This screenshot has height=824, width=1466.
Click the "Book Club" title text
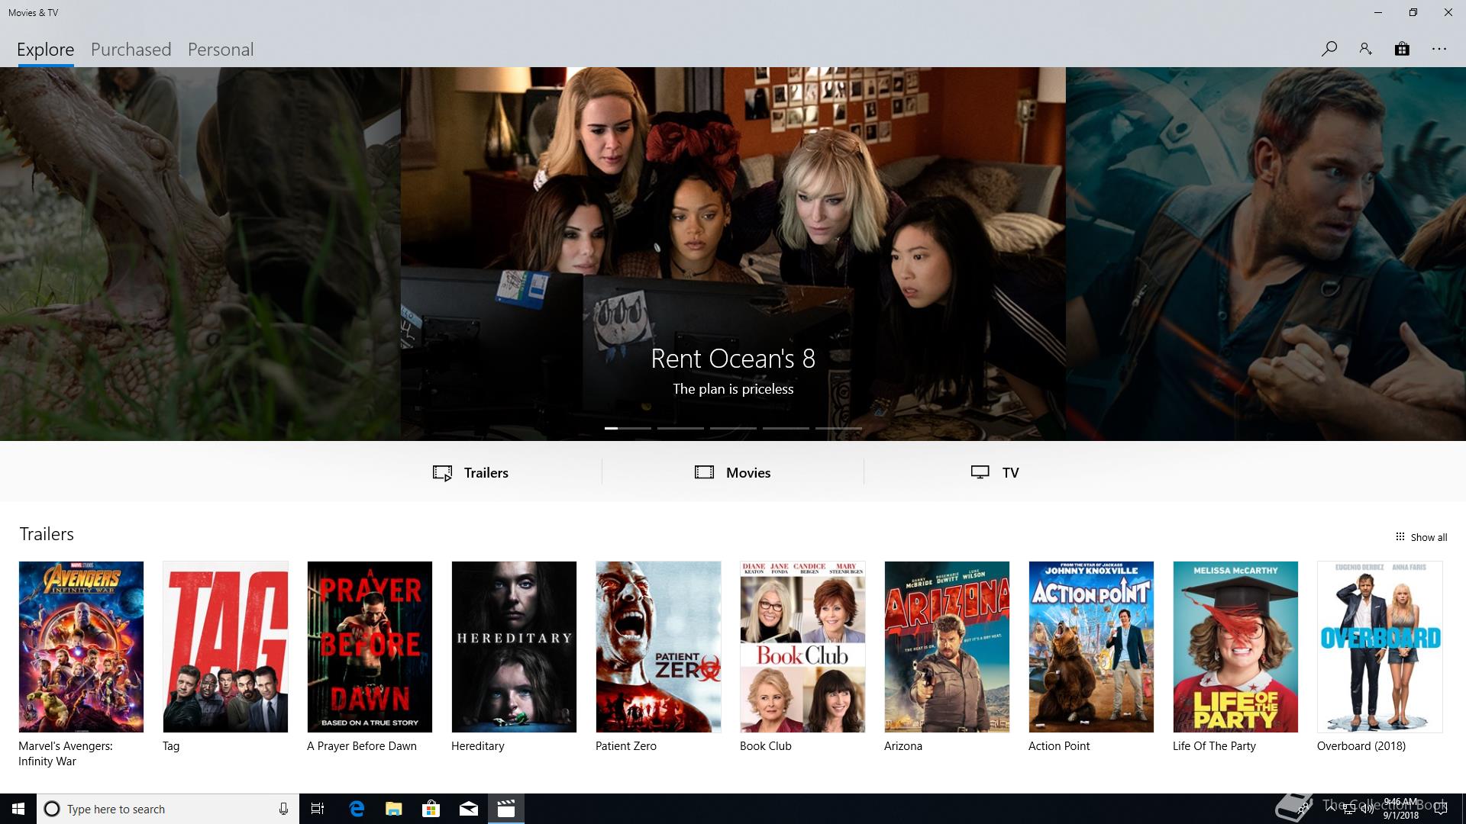(766, 746)
